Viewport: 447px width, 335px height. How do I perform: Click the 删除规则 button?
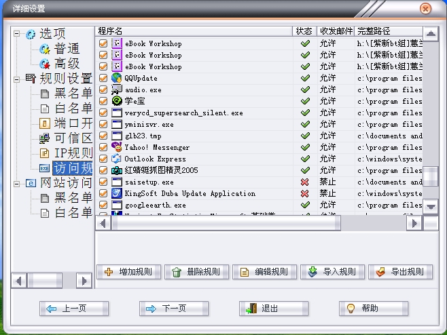(x=197, y=272)
